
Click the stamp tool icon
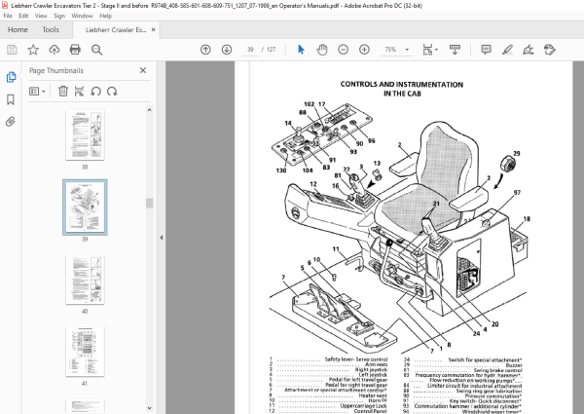549,50
